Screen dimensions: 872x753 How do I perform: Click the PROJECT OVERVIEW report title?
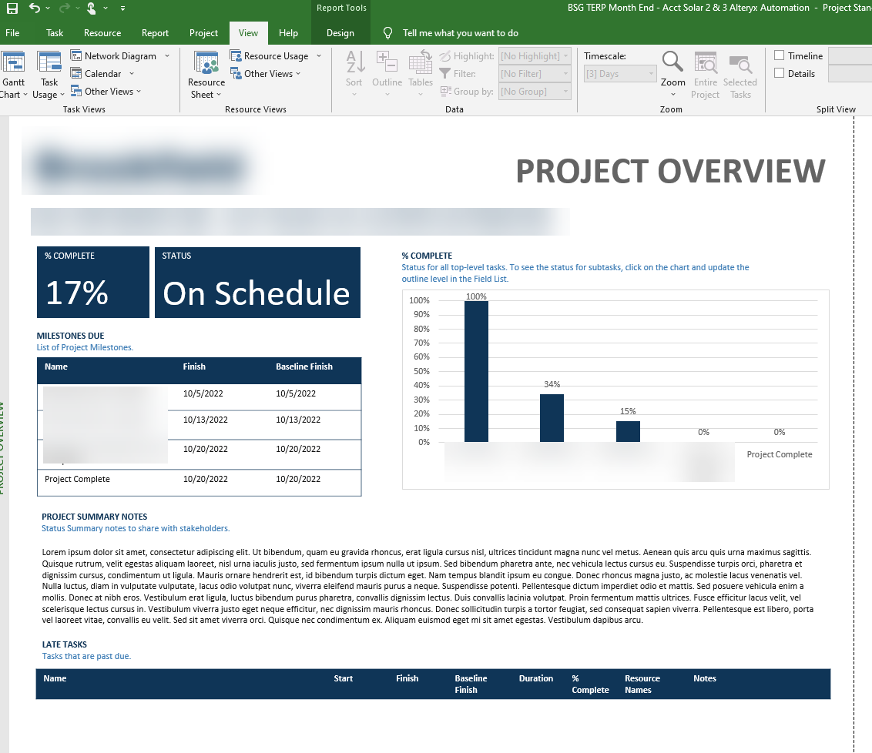click(671, 171)
